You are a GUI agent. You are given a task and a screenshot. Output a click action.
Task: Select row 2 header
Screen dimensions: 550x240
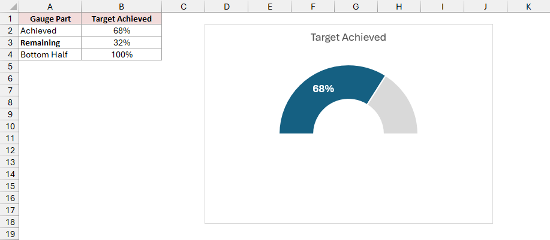click(x=10, y=31)
